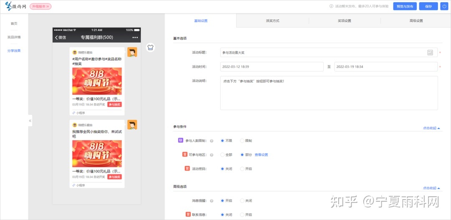Open the 查看设置 link for region settings
Image resolution: width=451 pixels, height=220 pixels.
[261, 155]
